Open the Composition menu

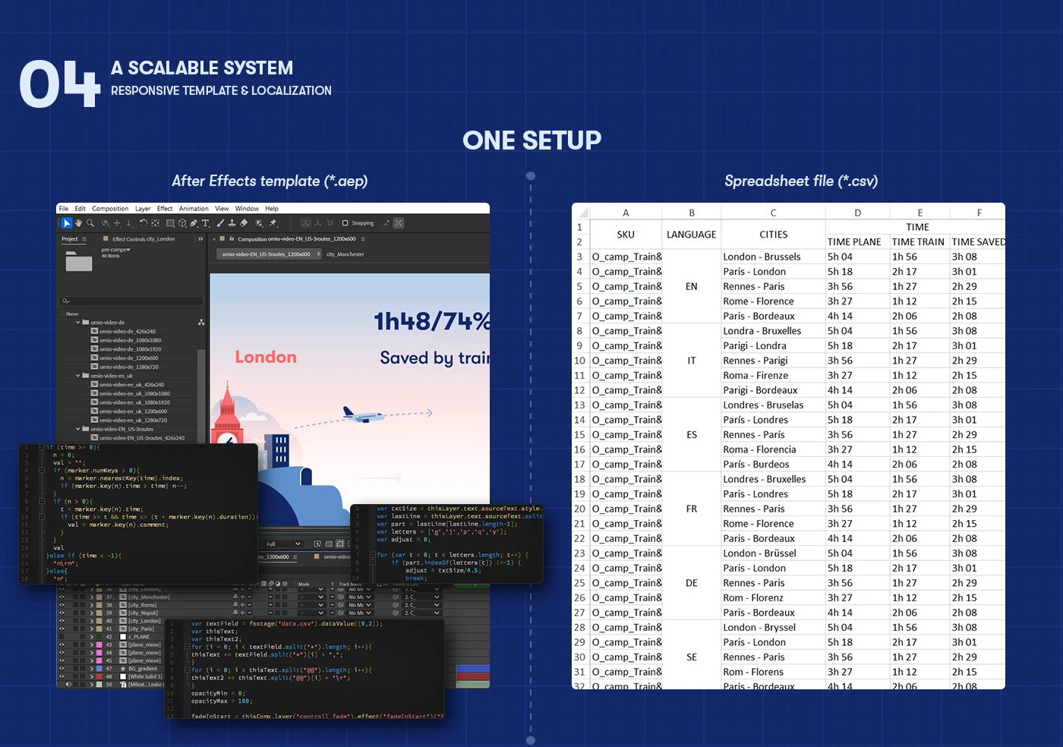[x=110, y=209]
